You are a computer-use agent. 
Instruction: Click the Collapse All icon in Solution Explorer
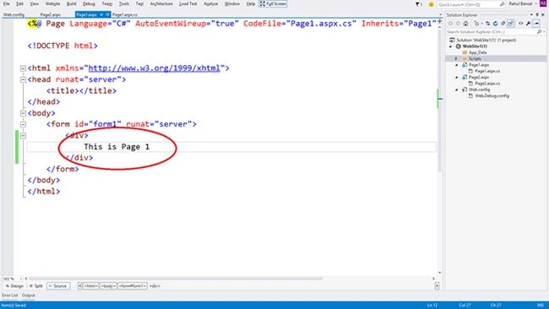click(503, 24)
